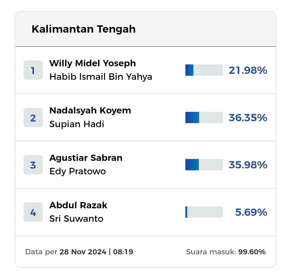Click the number 1 candidate badge
The height and width of the screenshot is (277, 291).
point(33,70)
